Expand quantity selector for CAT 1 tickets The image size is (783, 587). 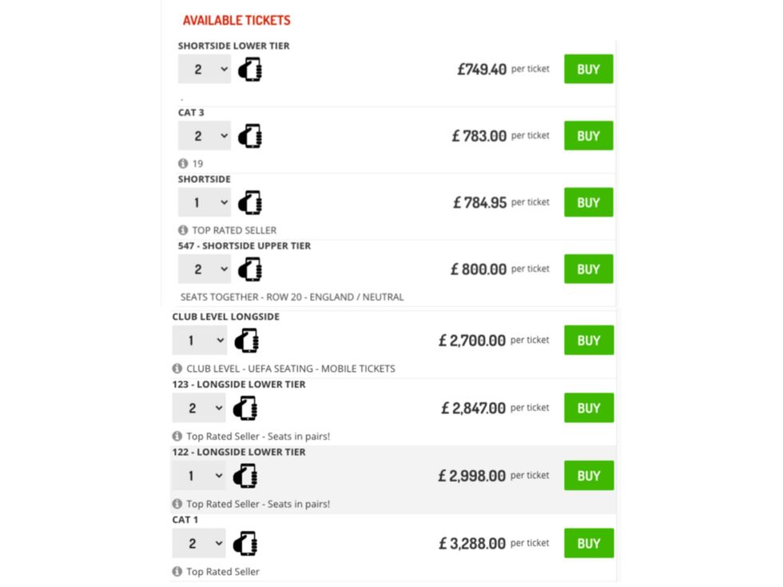pyautogui.click(x=199, y=544)
